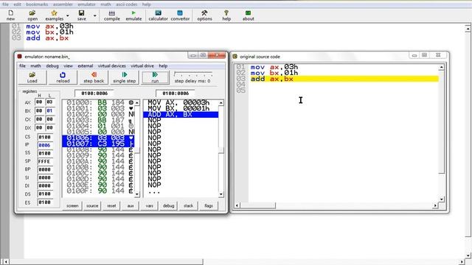The image size is (472, 265).
Task: Click the AX low byte field
Action: coord(50,102)
